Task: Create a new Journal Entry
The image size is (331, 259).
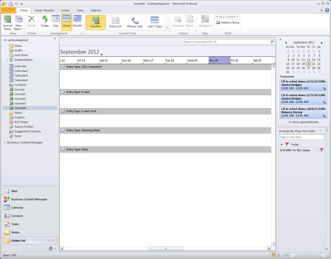Action: [8, 23]
